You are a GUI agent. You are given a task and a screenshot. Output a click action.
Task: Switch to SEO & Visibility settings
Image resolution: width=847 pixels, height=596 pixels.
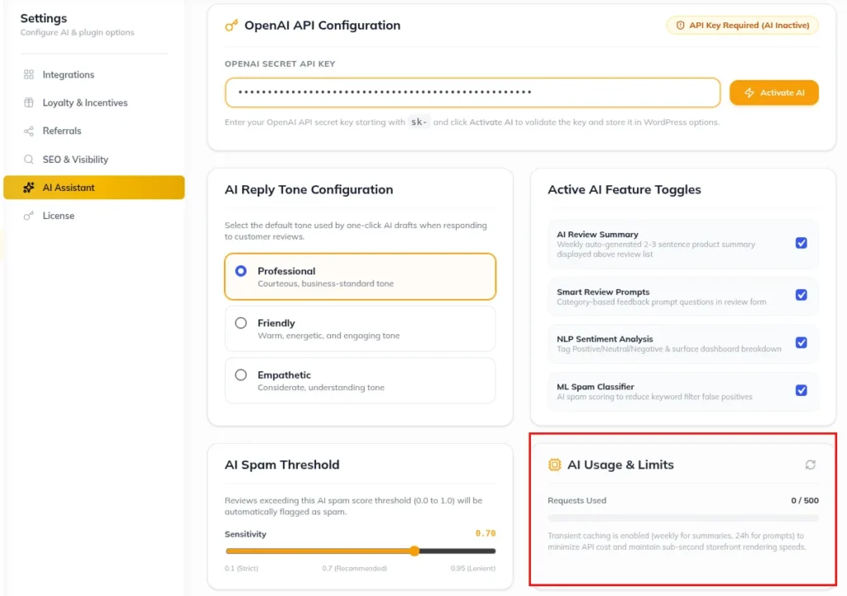pyautogui.click(x=94, y=160)
